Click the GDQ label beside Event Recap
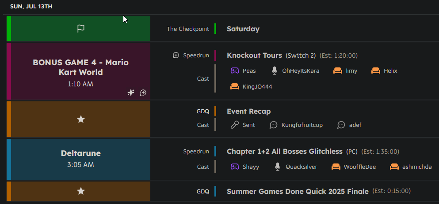This screenshot has width=439, height=204. [x=203, y=111]
